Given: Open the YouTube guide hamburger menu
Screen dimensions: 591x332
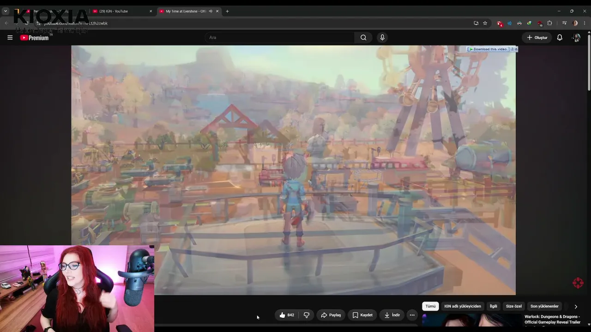Looking at the screenshot, I should [x=10, y=37].
